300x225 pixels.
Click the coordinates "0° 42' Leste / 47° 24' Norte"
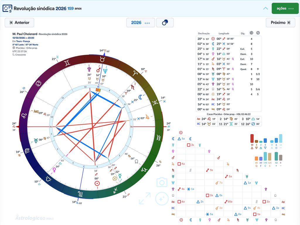(25, 45)
